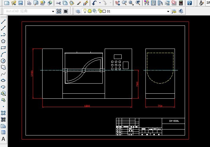Click the Cut scissors icon
The height and width of the screenshot is (147, 210).
(58, 3)
